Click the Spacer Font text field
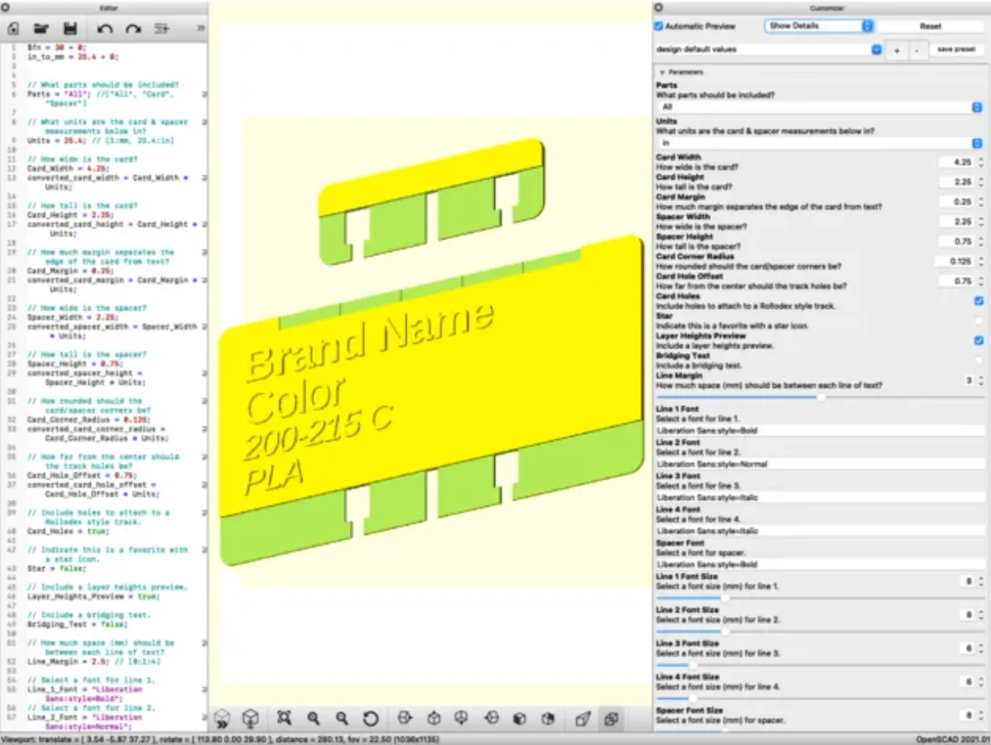Viewport: 991px width, 745px height. pos(819,564)
